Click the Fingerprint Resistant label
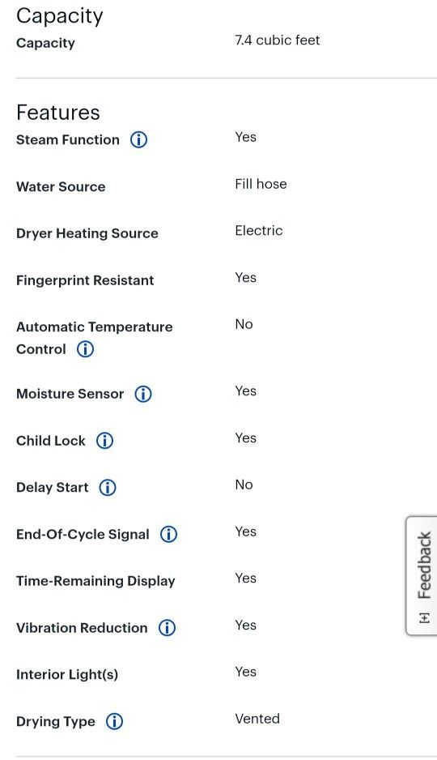437x760 pixels. point(85,280)
